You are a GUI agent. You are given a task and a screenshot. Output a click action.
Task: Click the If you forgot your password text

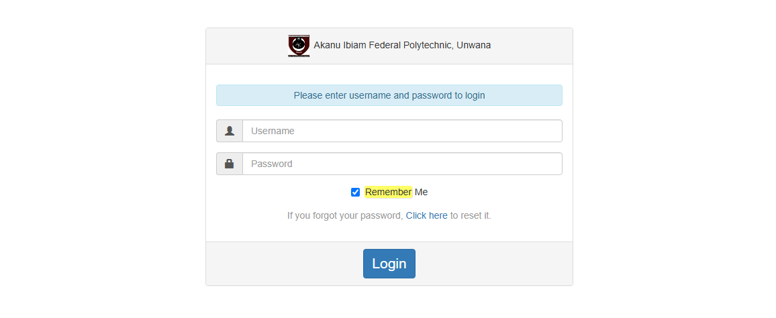point(346,215)
